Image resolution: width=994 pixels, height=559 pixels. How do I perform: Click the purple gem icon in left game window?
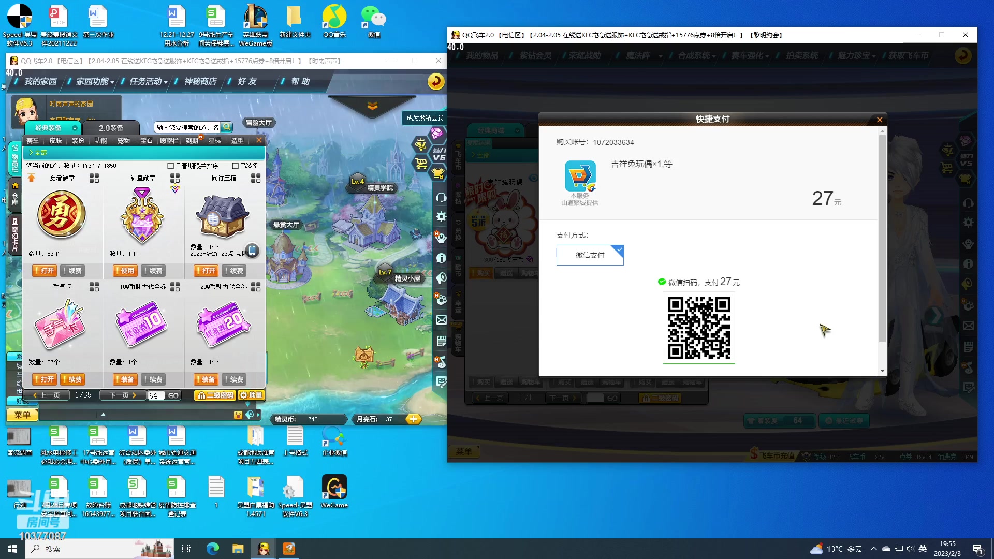tap(437, 134)
